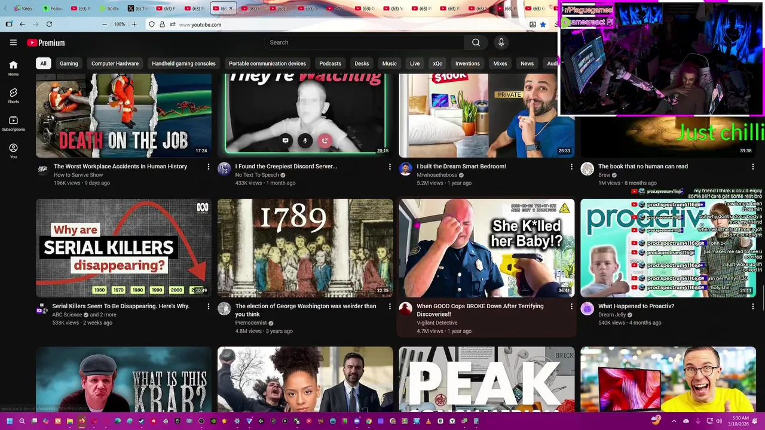
Task: Open the Vigilant Detective channel link
Action: pyautogui.click(x=437, y=322)
